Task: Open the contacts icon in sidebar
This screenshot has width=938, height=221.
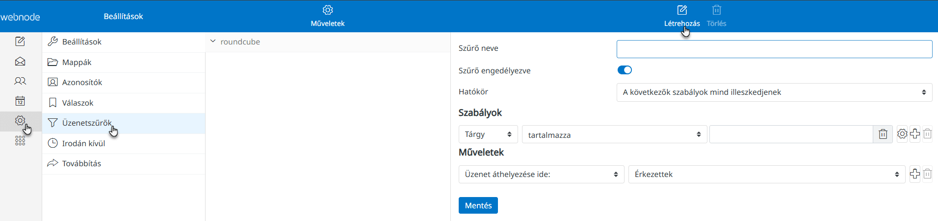Action: 20,81
